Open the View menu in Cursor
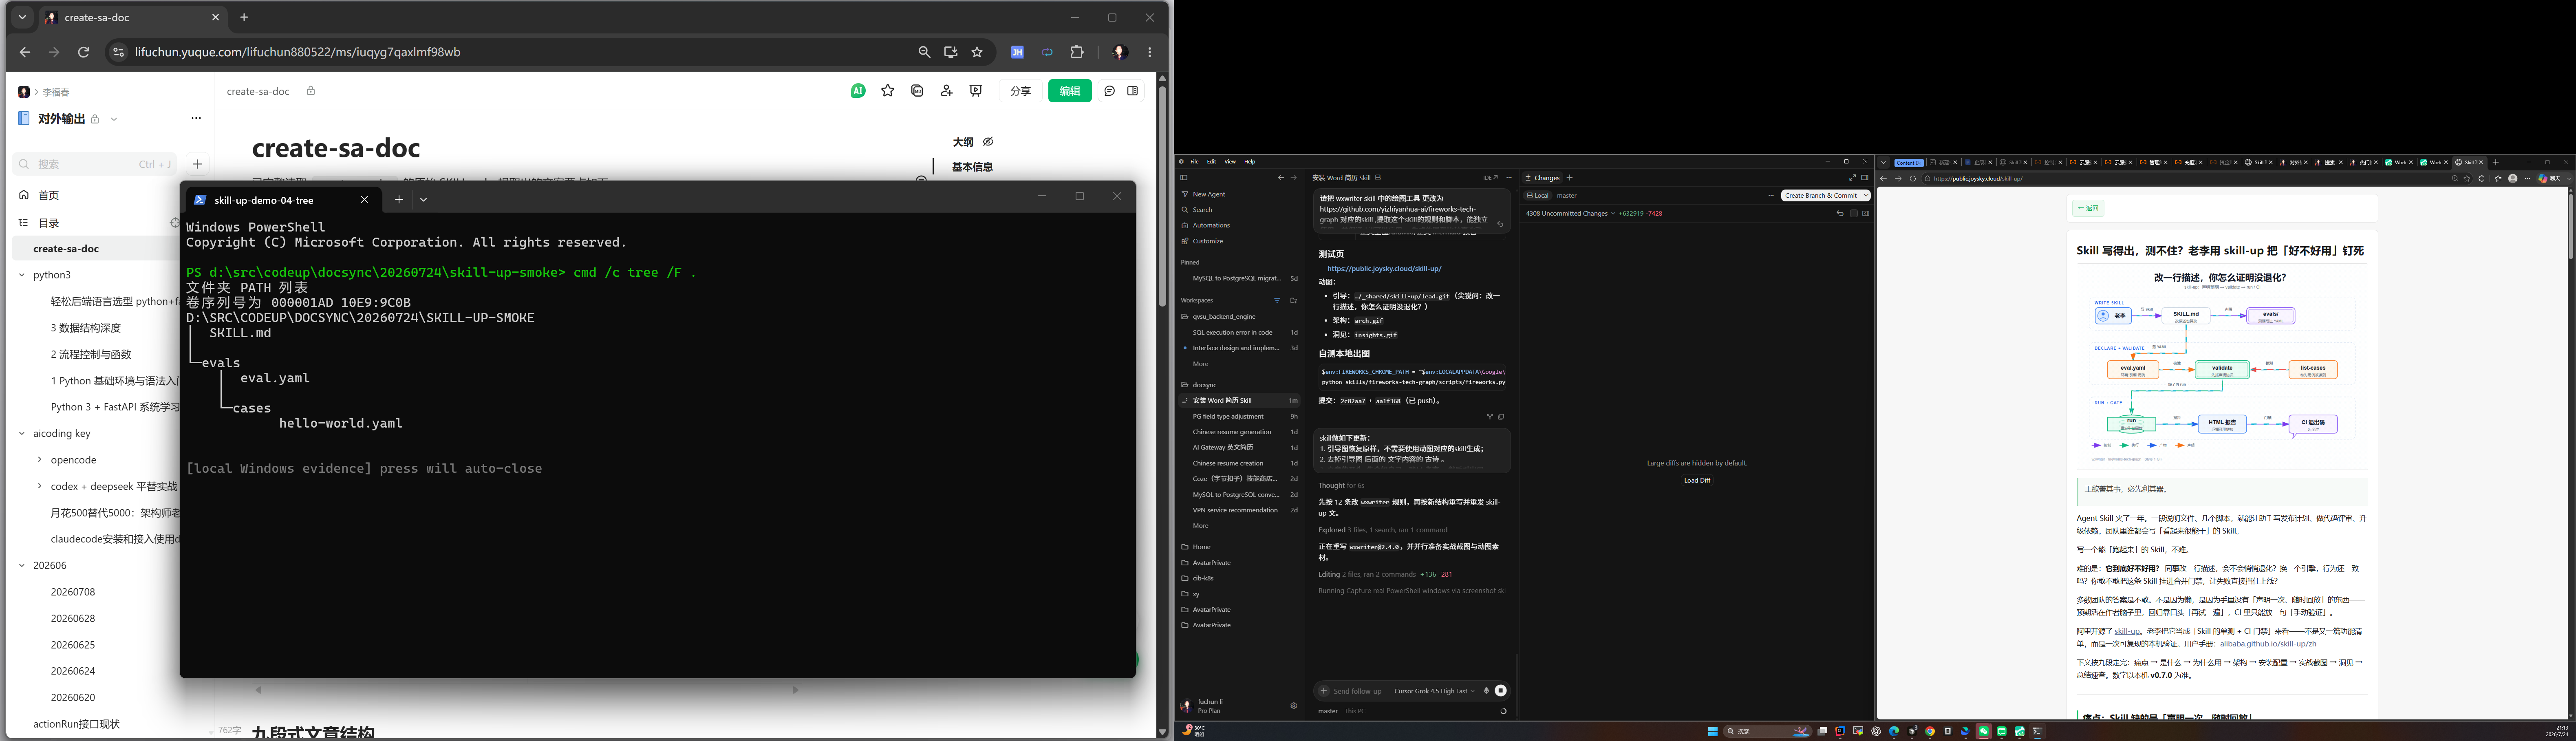Screen dimensions: 2576x741 pyautogui.click(x=1230, y=161)
